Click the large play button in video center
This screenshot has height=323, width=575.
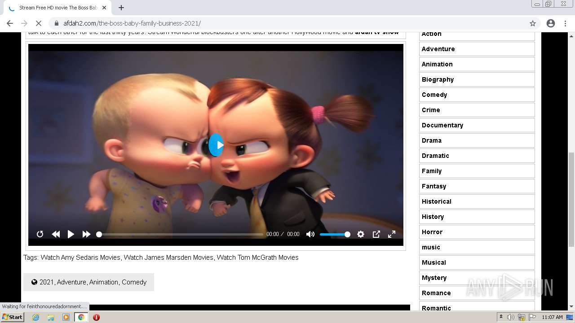(x=216, y=145)
